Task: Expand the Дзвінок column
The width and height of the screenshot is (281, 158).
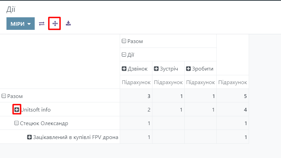Action: pyautogui.click(x=135, y=69)
